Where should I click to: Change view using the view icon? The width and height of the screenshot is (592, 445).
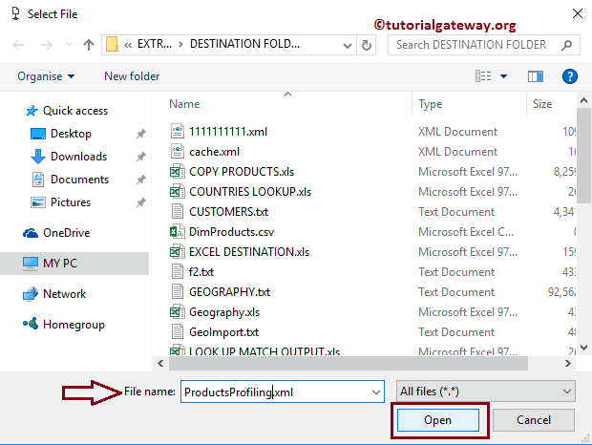pyautogui.click(x=483, y=76)
